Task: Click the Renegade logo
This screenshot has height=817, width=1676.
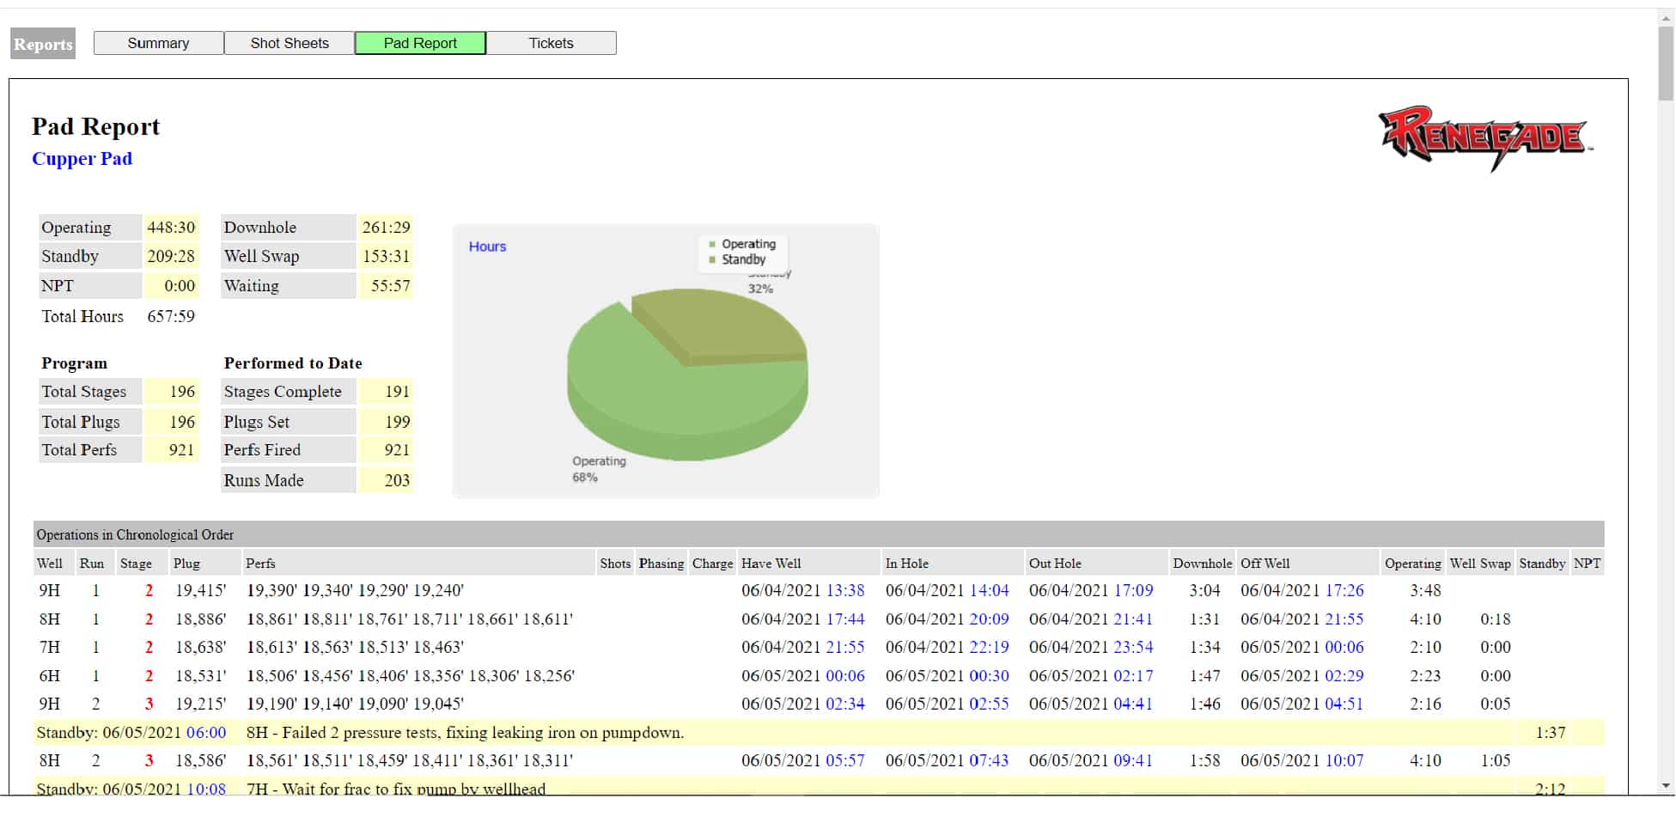Action: click(1485, 137)
